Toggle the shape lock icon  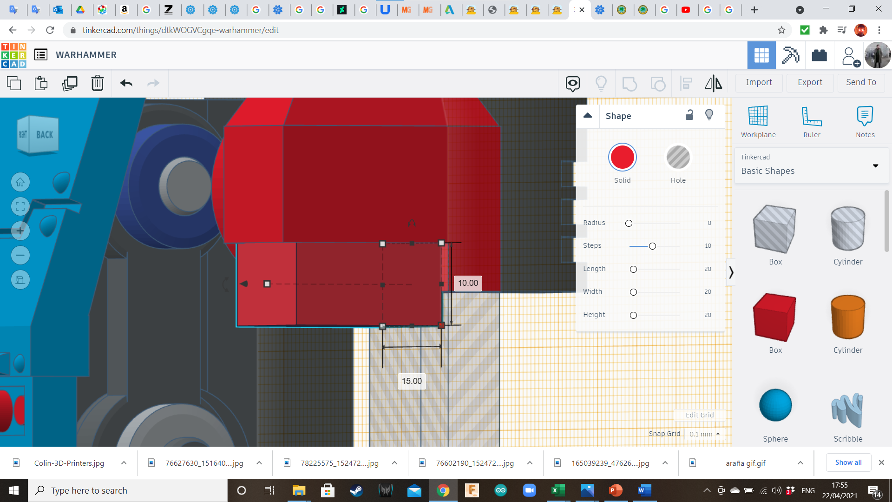click(689, 115)
